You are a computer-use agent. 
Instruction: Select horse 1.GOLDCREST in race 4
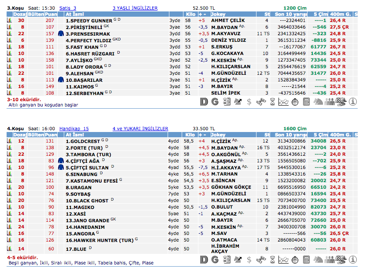83,141
